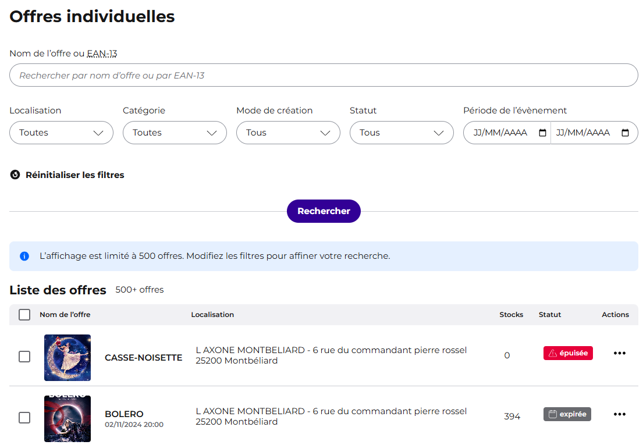The height and width of the screenshot is (445, 643).
Task: Open actions menu for BOLERO offer
Action: click(x=619, y=414)
